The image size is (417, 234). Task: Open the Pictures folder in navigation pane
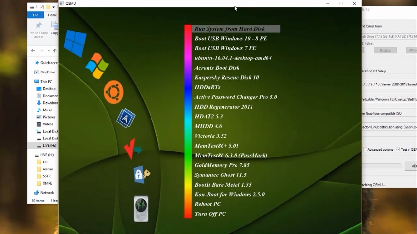[x=46, y=117]
